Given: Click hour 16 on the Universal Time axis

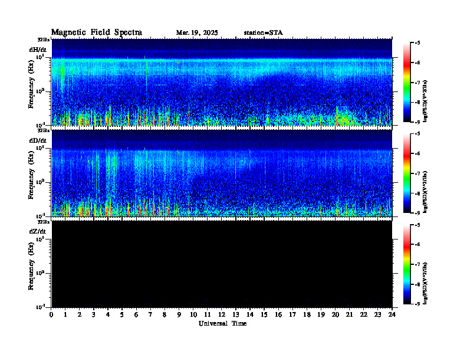Looking at the screenshot, I should point(278,314).
